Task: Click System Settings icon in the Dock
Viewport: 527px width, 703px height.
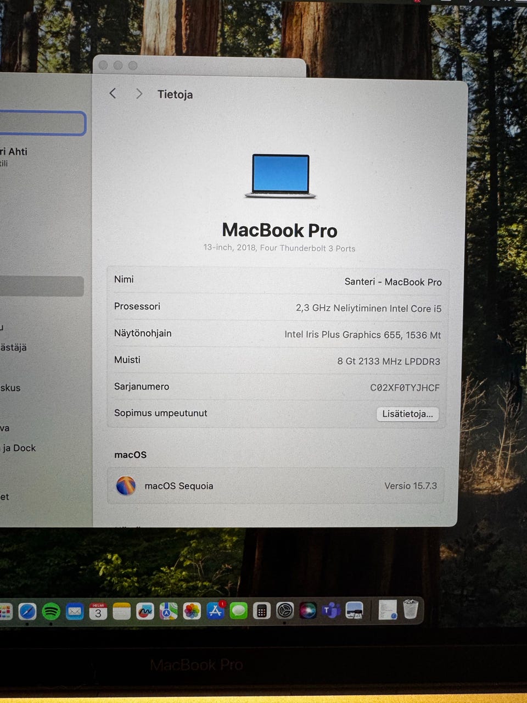Action: [285, 611]
